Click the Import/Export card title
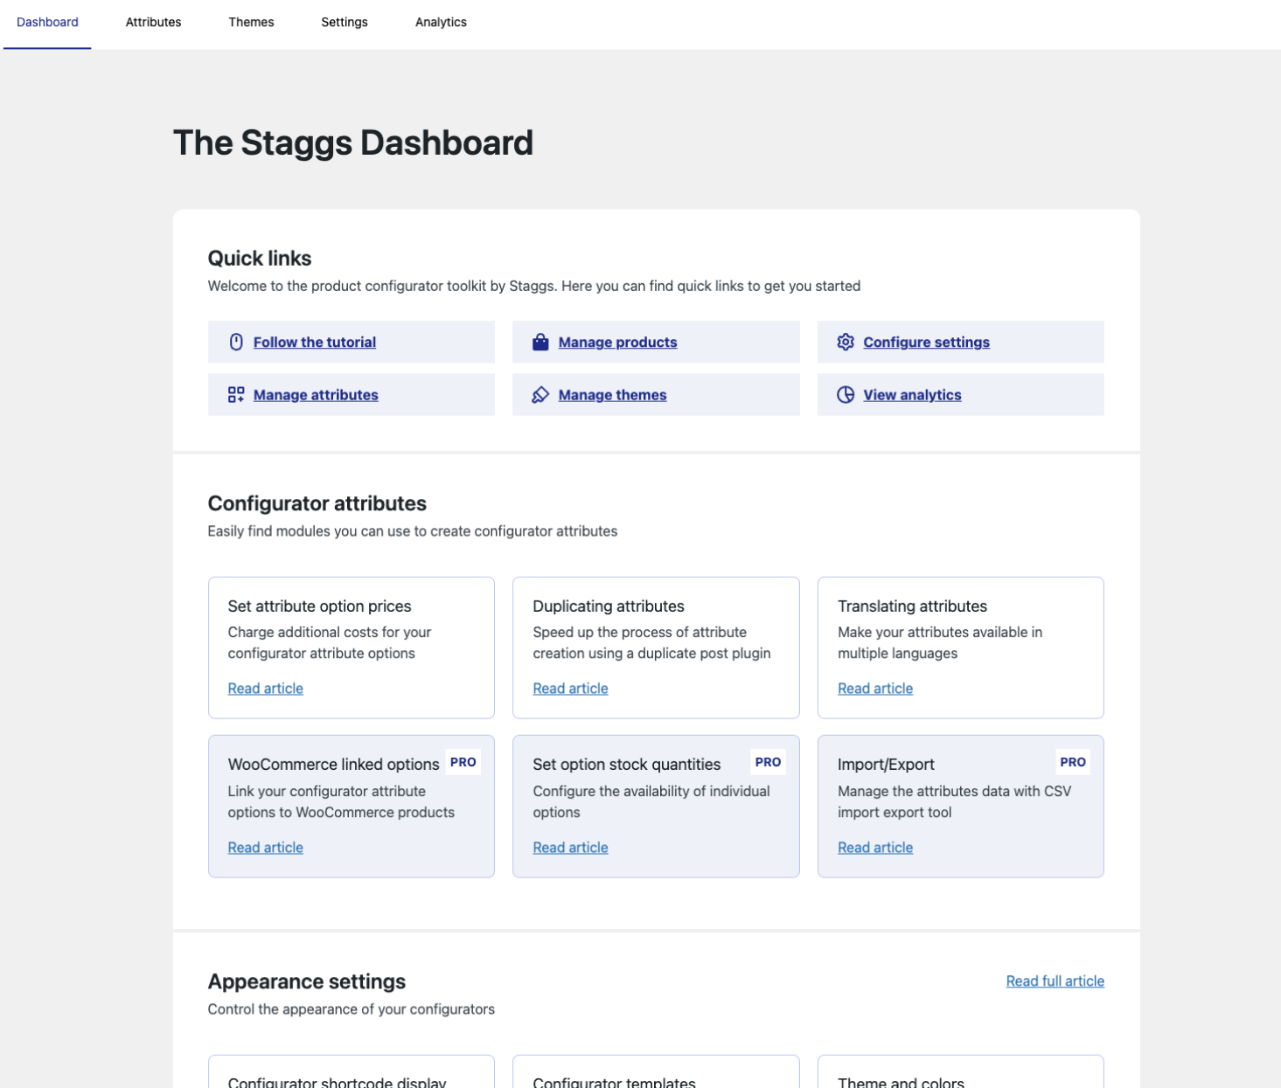 pos(886,765)
